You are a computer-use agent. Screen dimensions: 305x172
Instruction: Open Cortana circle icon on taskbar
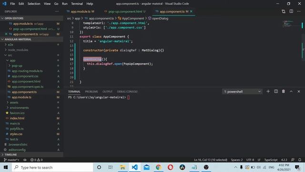tap(99, 167)
